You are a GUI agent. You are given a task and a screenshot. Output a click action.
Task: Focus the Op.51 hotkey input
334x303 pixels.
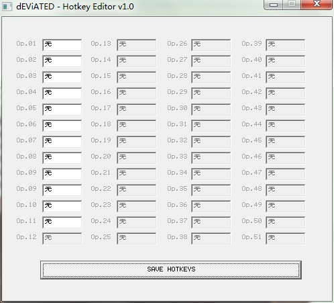pyautogui.click(x=286, y=239)
